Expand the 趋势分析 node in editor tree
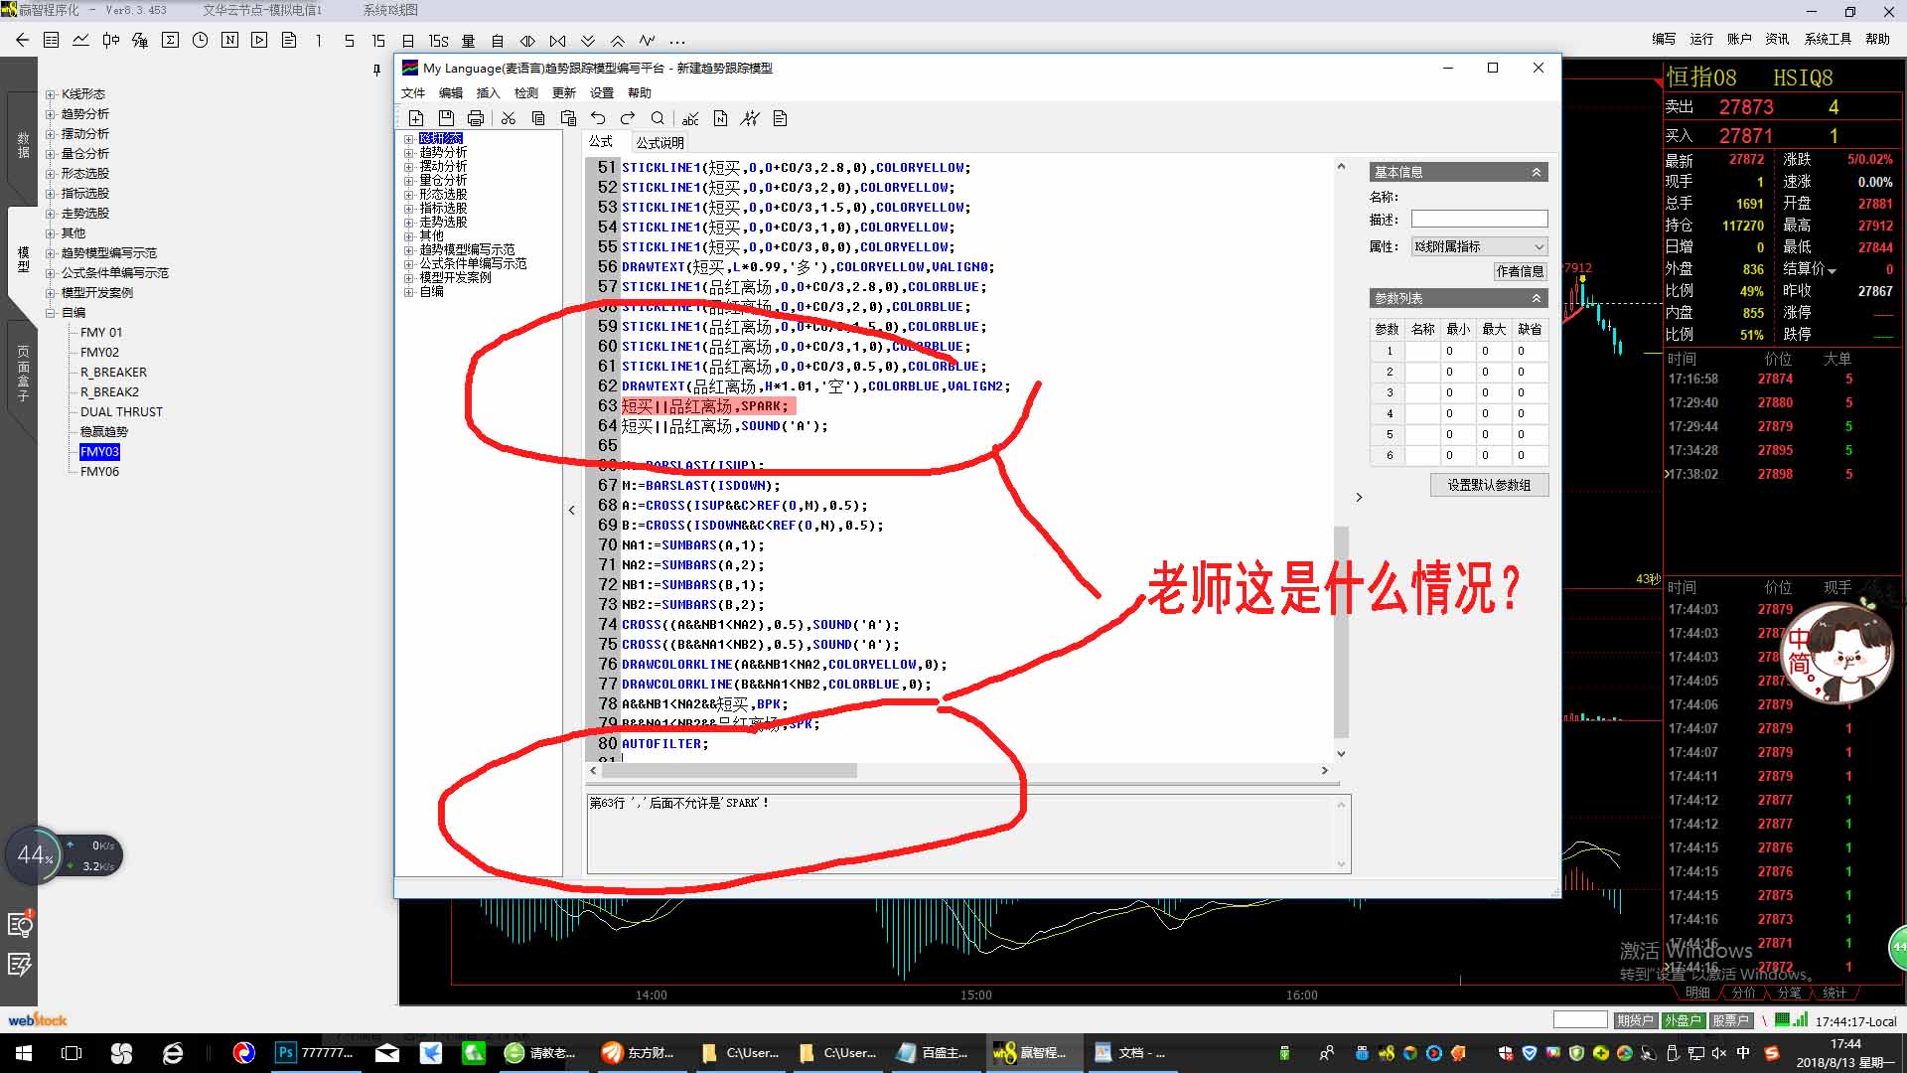Viewport: 1907px width, 1073px height. (x=408, y=153)
